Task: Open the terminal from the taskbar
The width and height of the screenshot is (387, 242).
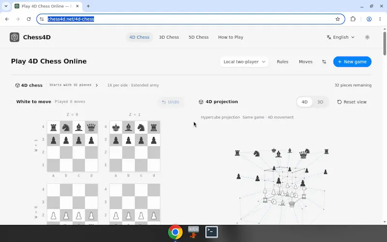Action: click(211, 232)
